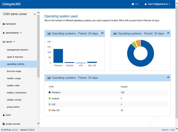Click the sidebar scroll down arrow
This screenshot has height=132, width=178.
click(x=38, y=123)
